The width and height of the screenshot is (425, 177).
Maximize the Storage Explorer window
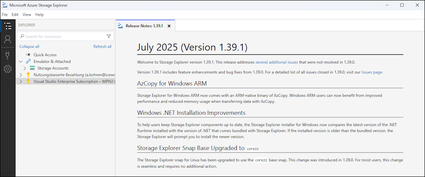tap(402, 5)
